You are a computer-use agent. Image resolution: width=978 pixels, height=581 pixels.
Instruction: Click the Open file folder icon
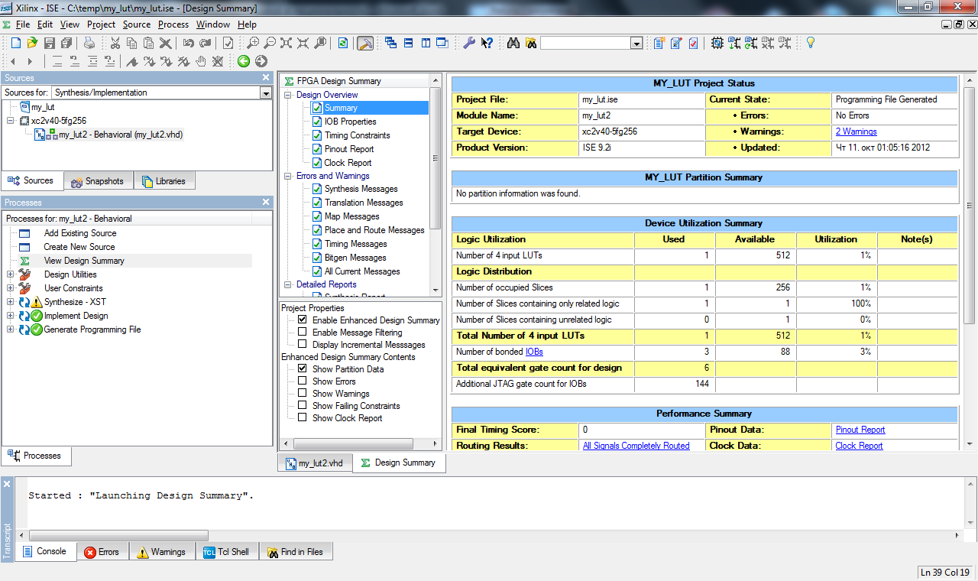click(x=32, y=43)
